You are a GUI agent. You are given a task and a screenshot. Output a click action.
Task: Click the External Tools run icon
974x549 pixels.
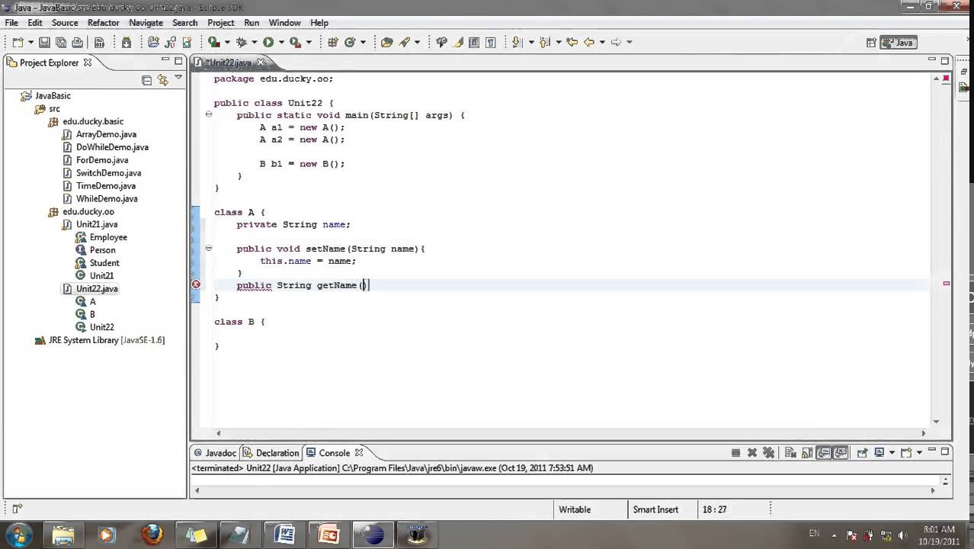click(295, 43)
